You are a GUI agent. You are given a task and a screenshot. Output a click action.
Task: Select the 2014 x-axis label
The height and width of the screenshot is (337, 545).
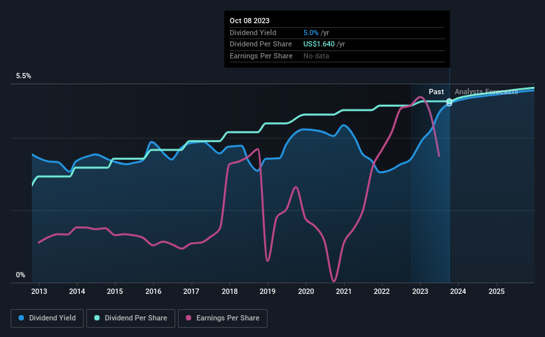77,291
